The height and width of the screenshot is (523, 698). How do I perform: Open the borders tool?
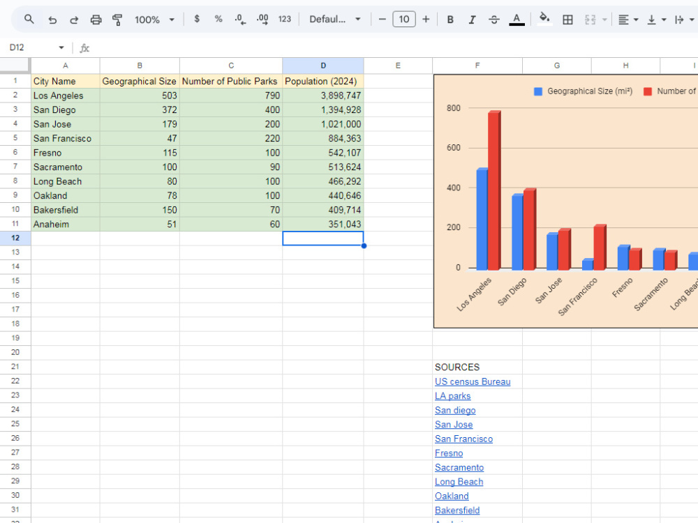click(567, 20)
